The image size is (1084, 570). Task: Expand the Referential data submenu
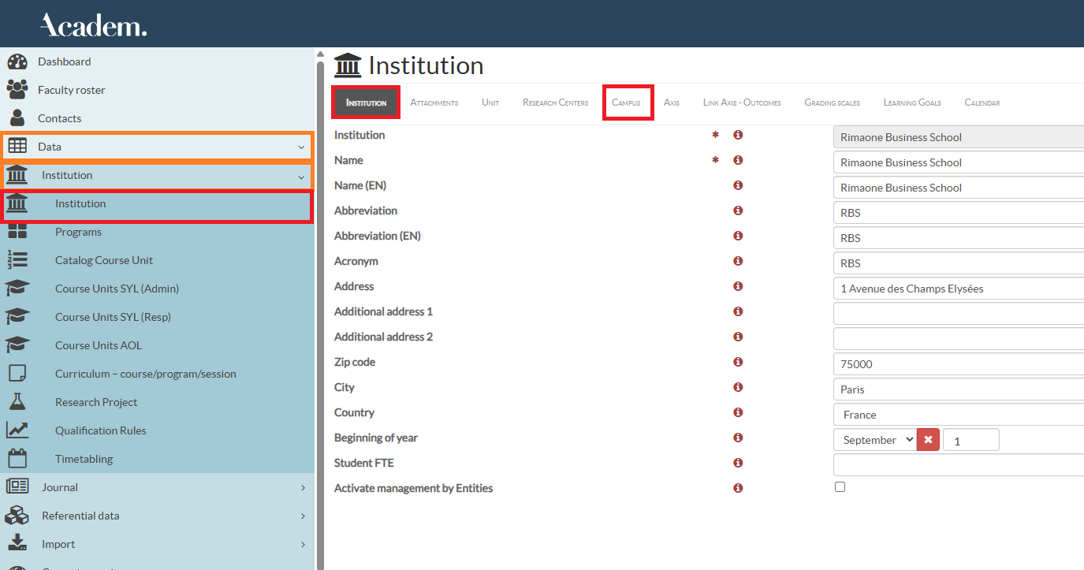(302, 516)
